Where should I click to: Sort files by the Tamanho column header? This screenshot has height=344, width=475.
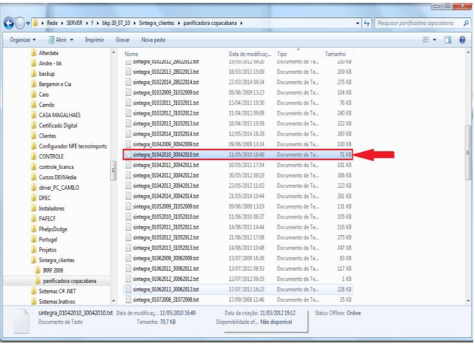335,54
